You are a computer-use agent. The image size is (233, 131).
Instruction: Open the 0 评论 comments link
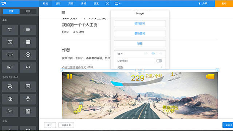65,32
